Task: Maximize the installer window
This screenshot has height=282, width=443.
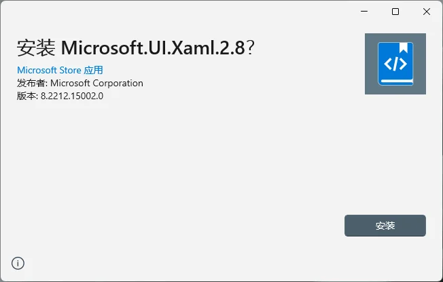Action: tap(395, 12)
